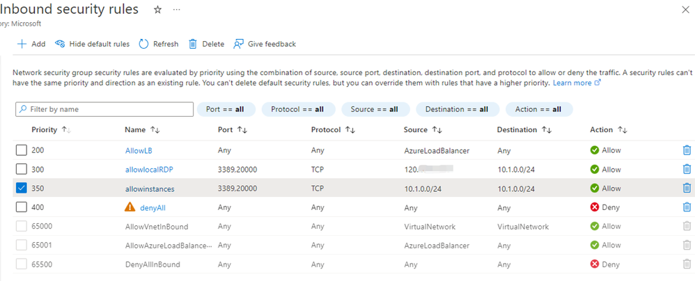Click Allow status icon on rule 65001 row
This screenshot has width=695, height=281.
point(595,245)
